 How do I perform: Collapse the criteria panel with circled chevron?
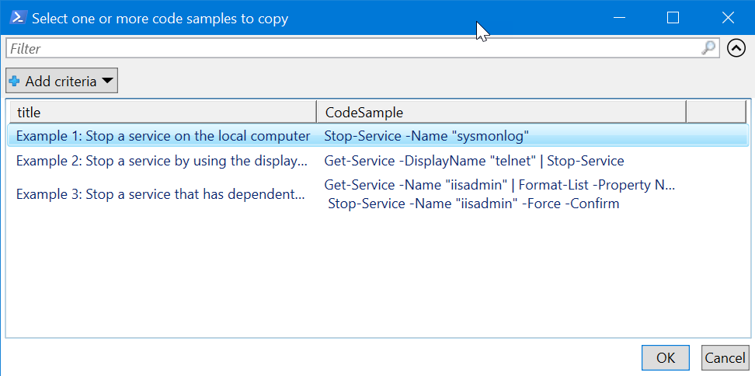coord(736,48)
